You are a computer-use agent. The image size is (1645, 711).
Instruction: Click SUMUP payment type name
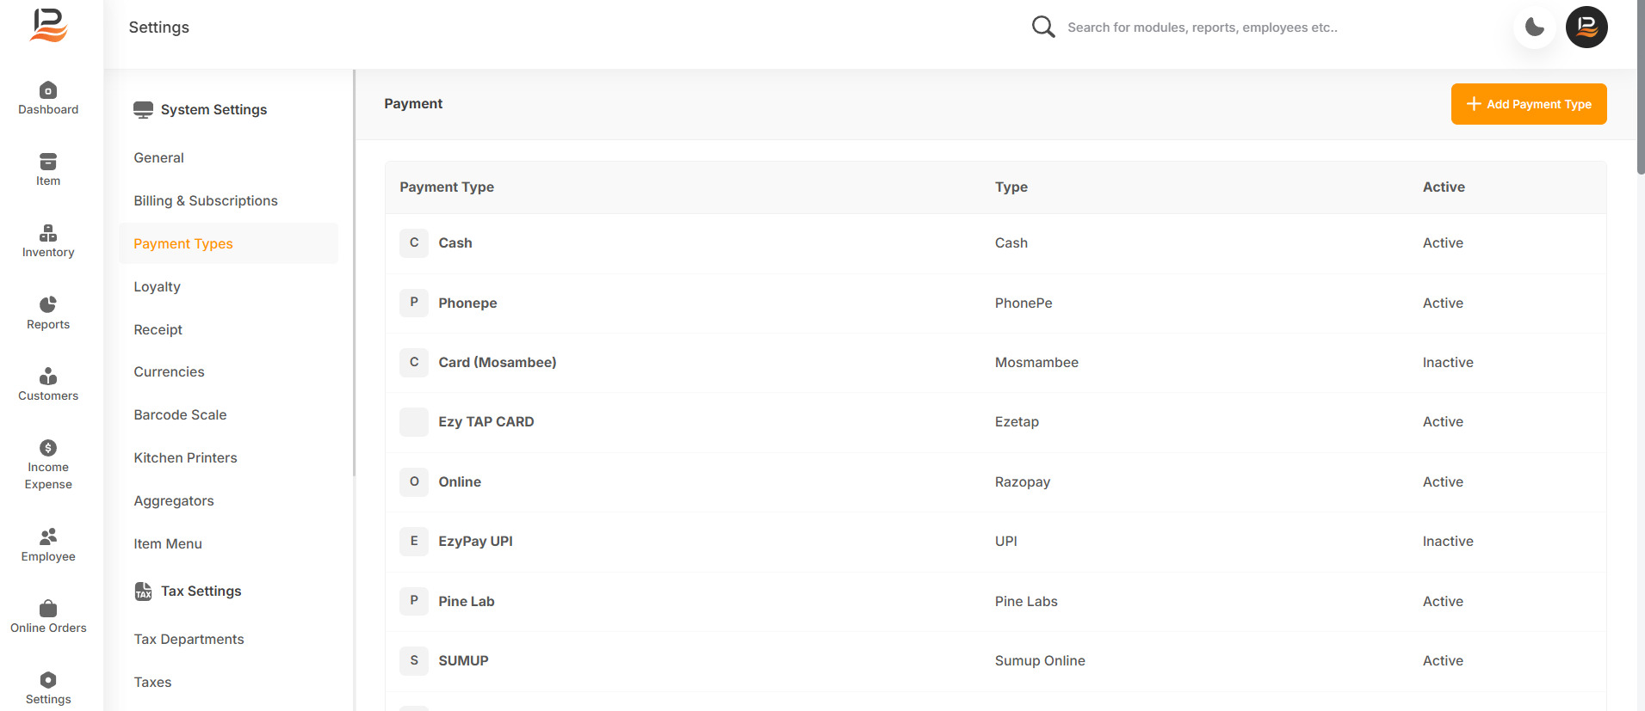click(x=463, y=661)
